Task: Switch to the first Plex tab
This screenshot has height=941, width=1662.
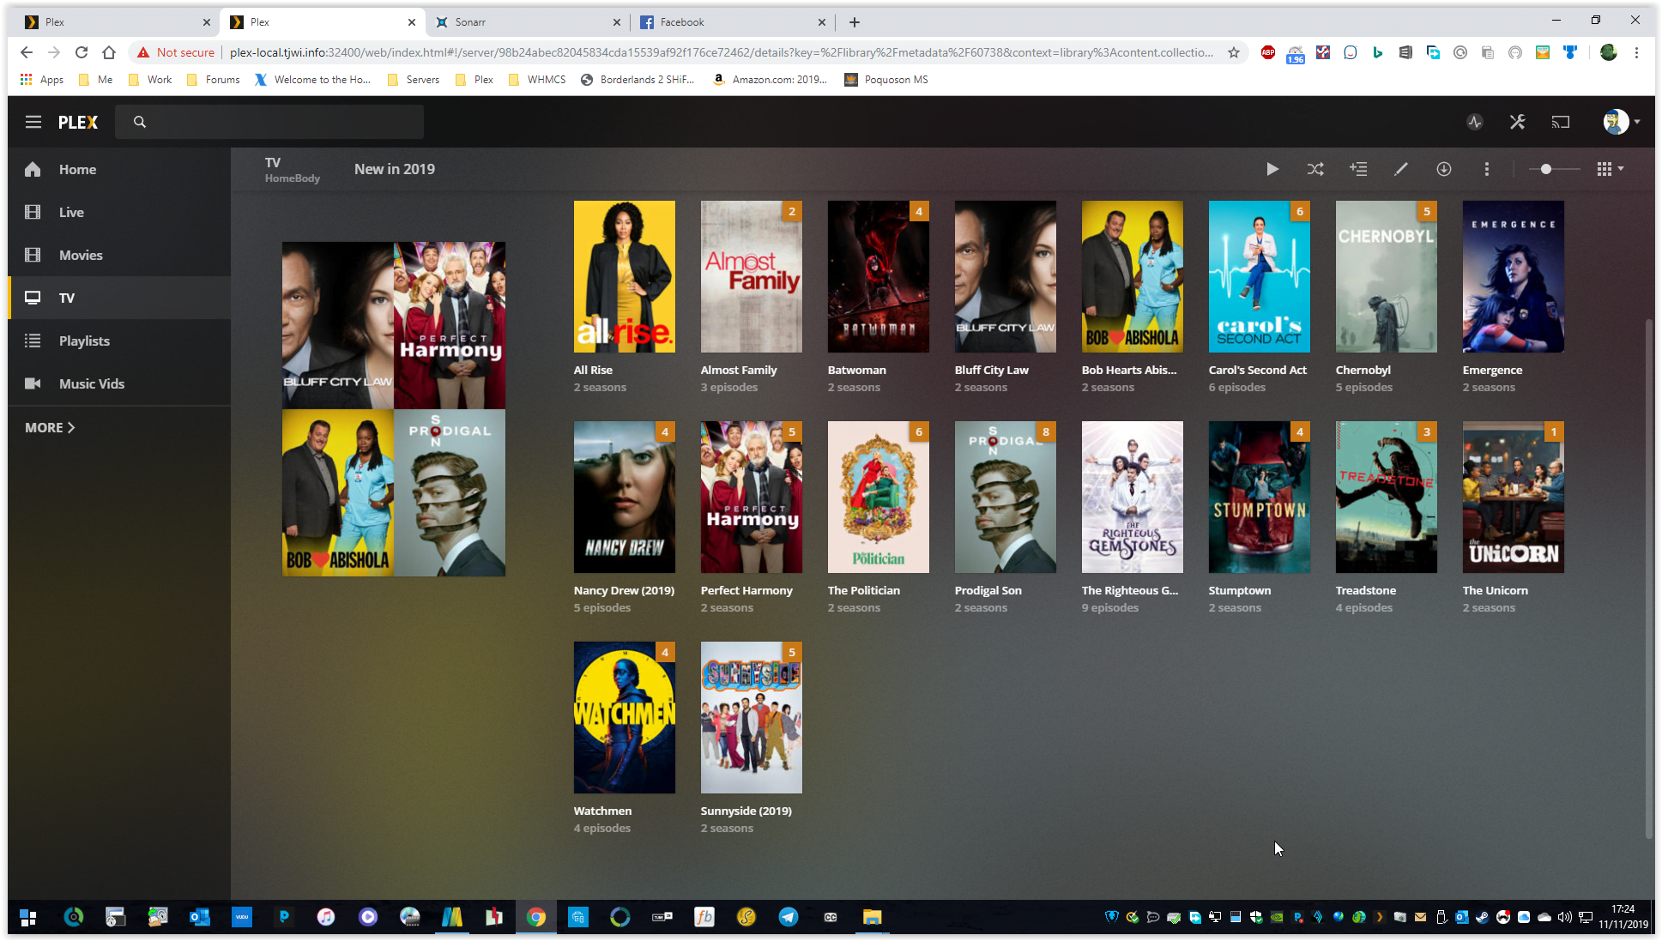Action: pyautogui.click(x=117, y=22)
